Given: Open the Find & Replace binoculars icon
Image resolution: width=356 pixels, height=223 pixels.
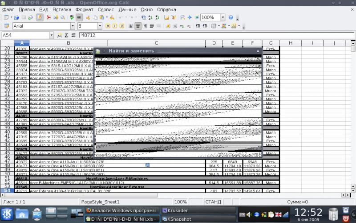Looking at the screenshot, I should tap(183, 17).
